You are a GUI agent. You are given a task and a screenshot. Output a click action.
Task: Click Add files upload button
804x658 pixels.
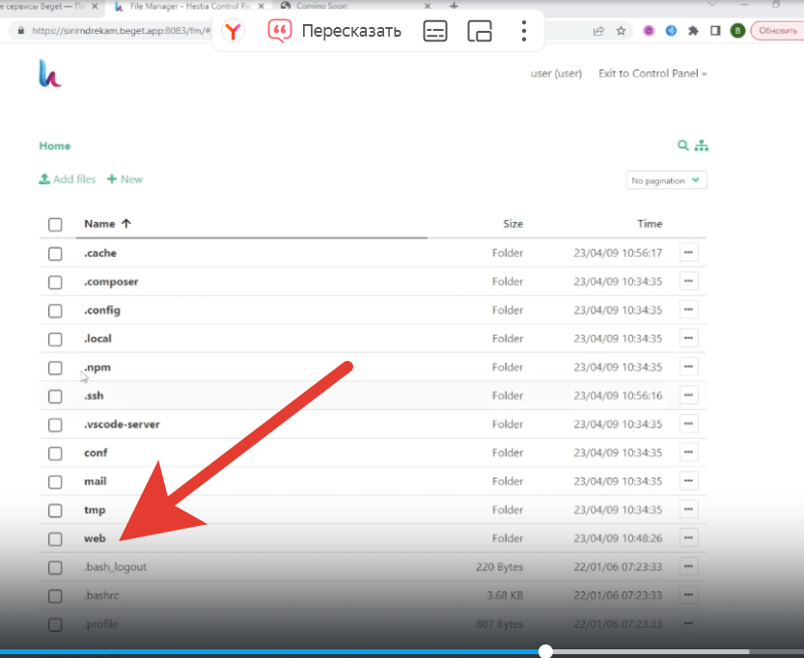coord(68,179)
